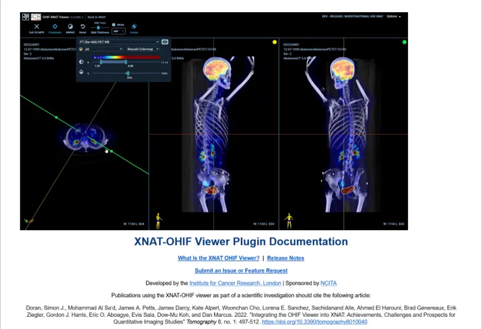The image size is (482, 329).
Task: Click the colormap palette icon beside Jet
Action: (x=81, y=49)
